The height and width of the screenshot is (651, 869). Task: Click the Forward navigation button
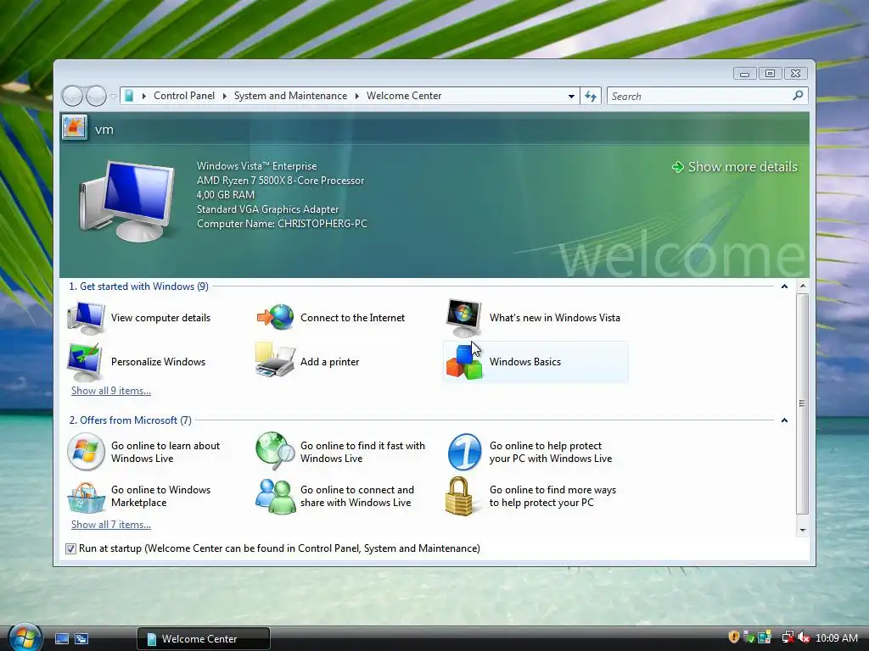(96, 97)
